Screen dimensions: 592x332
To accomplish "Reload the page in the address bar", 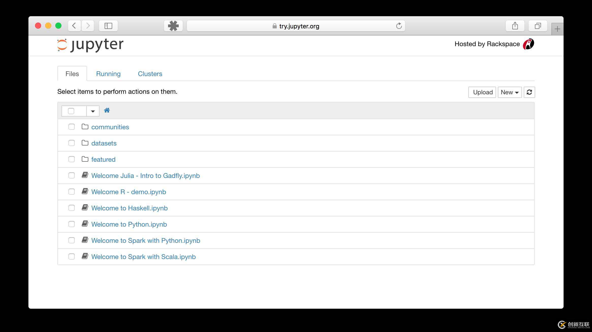I will click(x=399, y=26).
